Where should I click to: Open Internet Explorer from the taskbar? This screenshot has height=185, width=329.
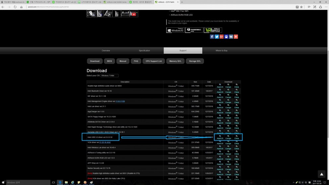73,182
